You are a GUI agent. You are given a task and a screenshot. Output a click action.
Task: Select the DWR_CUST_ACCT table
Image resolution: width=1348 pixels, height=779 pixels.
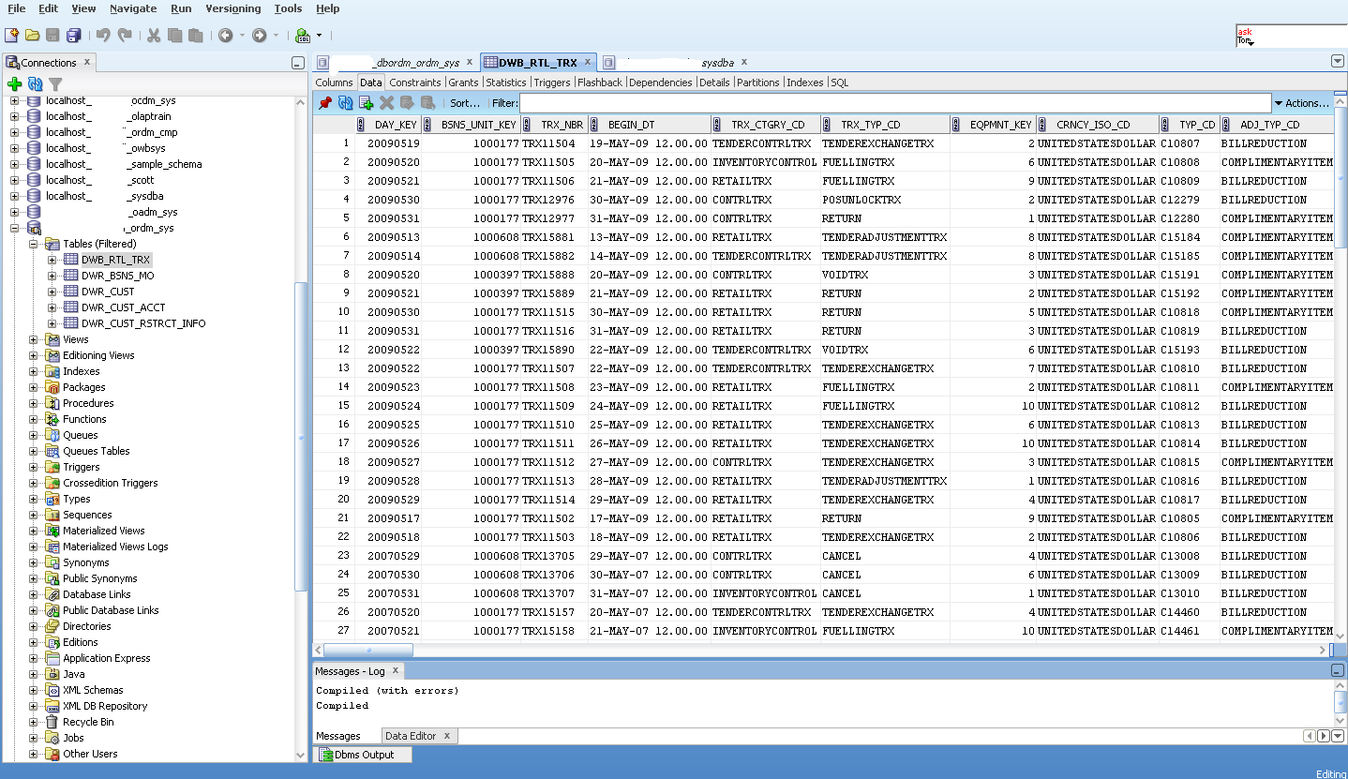click(123, 307)
